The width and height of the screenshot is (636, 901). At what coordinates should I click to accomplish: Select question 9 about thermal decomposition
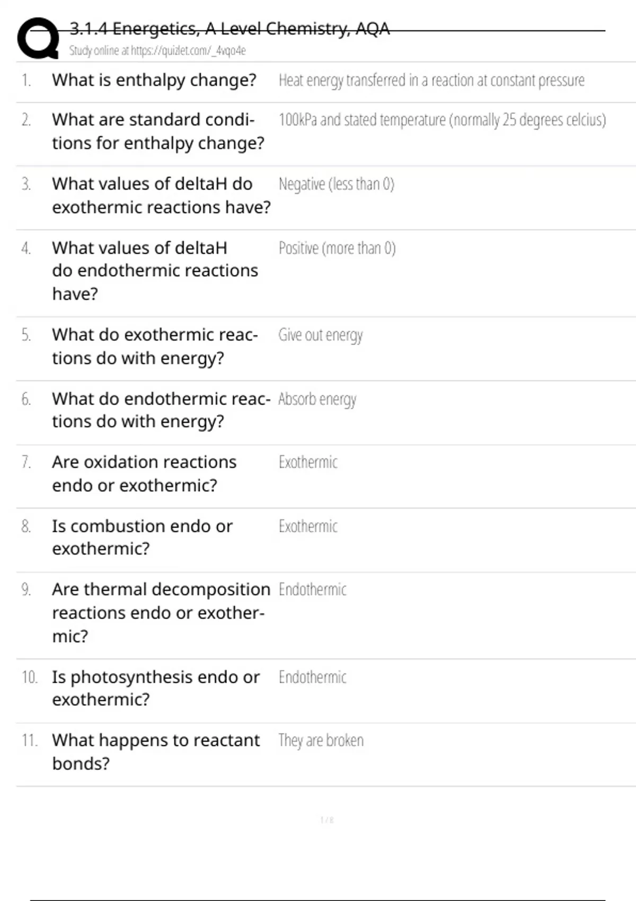tap(161, 612)
